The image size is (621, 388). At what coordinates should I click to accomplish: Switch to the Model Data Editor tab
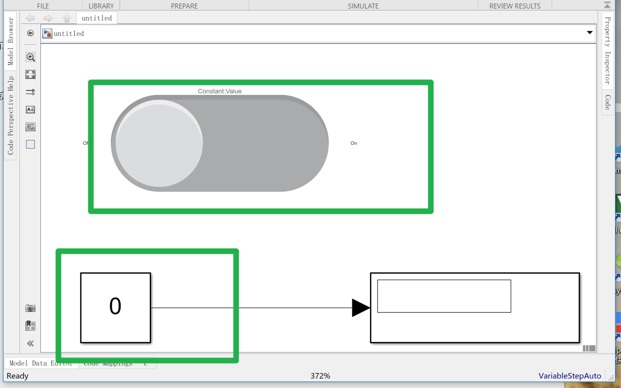[x=41, y=364]
